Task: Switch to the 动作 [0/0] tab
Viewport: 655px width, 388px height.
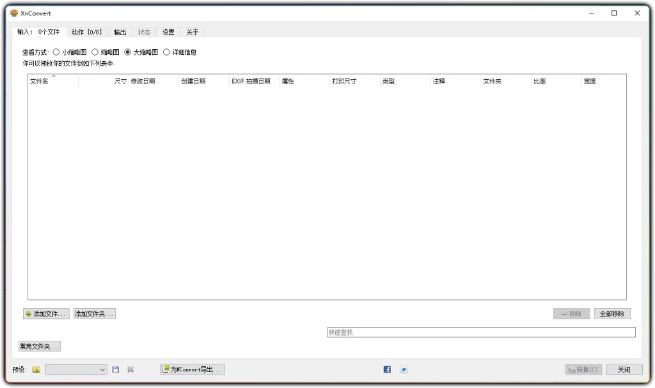Action: (x=87, y=32)
